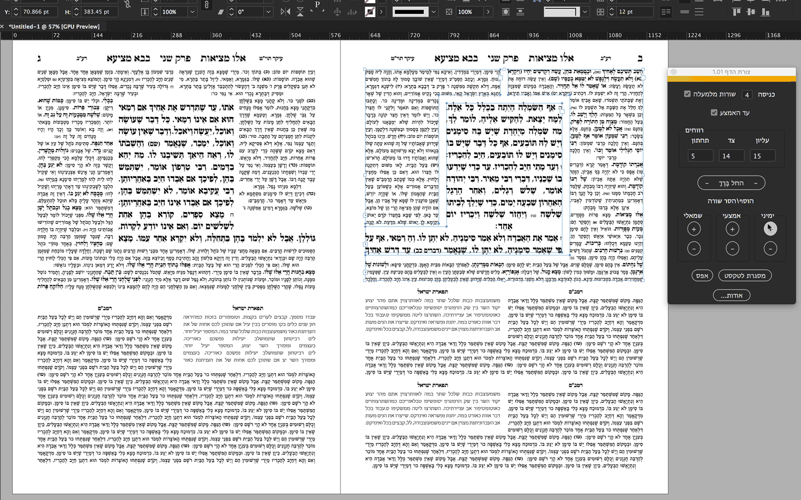The image size is (801, 500).
Task: Align the selected objects to top edges
Action: coord(737,11)
